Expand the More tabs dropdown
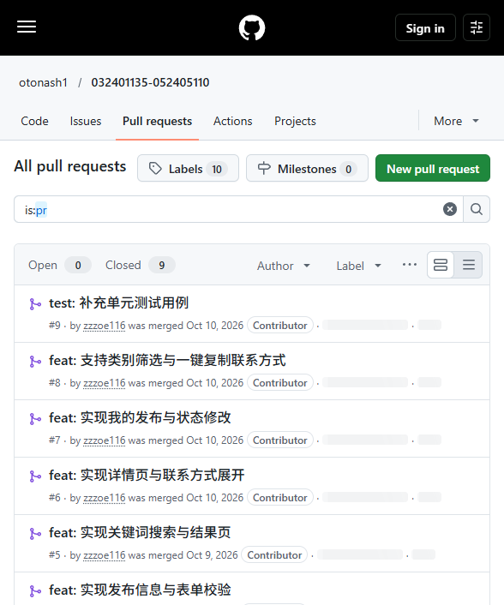 click(456, 121)
